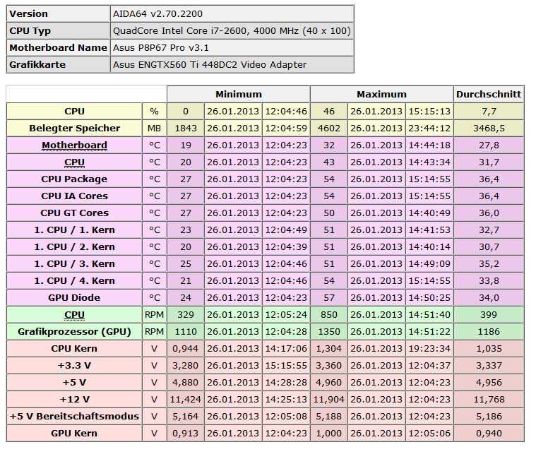
Task: Select the AIDA64 v2.70.2200 version value
Action: [157, 14]
